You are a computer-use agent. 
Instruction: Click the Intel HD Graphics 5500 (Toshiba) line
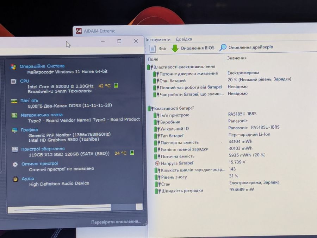[64, 140]
